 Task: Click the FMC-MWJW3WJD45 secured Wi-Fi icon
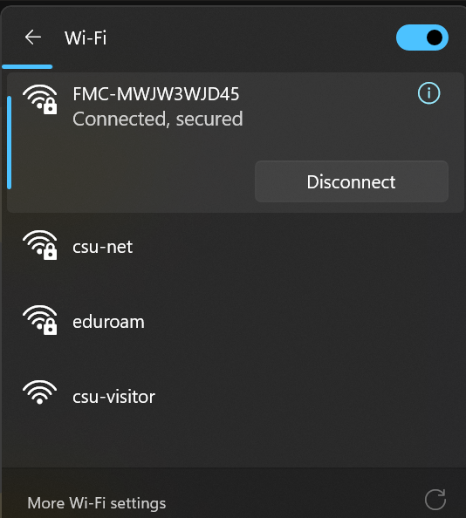40,99
